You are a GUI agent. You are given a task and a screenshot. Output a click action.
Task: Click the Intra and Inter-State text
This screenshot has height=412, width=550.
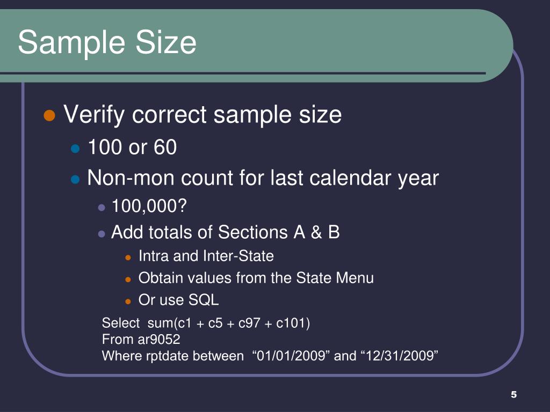pos(206,256)
